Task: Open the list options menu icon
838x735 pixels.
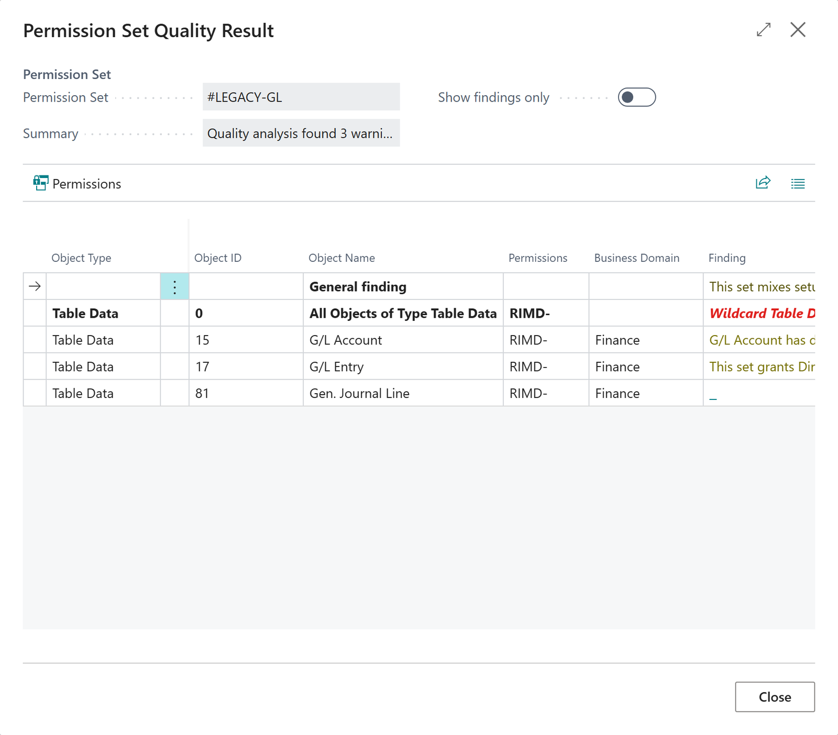Action: (798, 183)
